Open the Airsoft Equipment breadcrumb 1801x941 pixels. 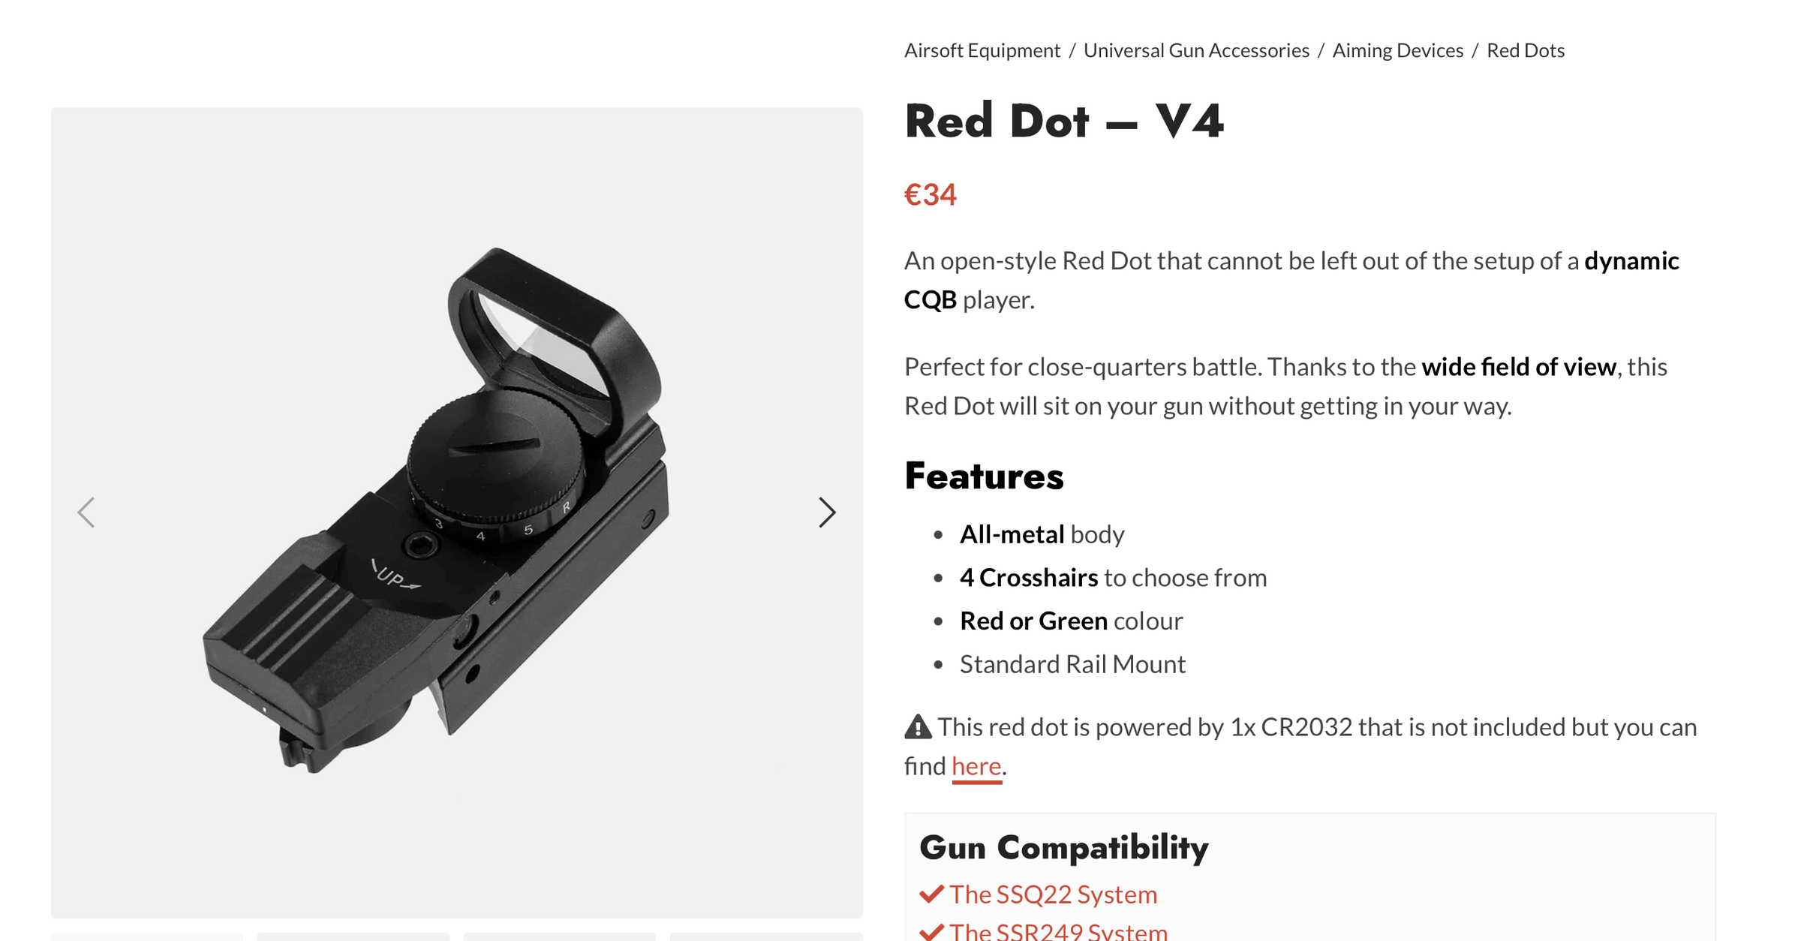pos(982,50)
